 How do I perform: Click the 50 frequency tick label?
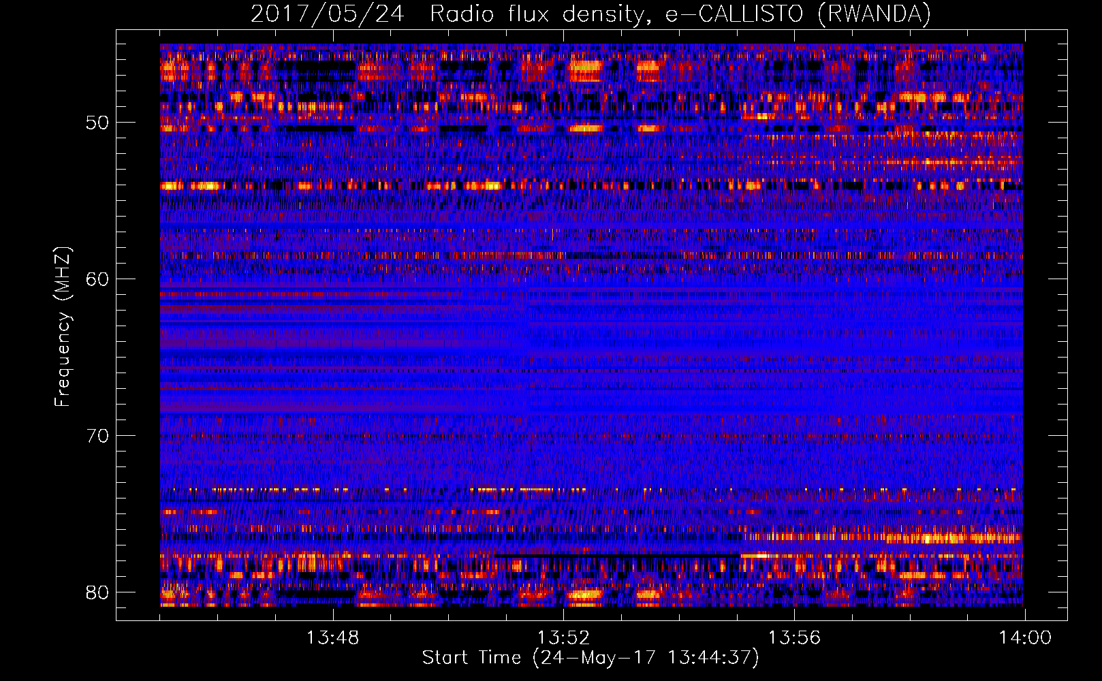97,123
